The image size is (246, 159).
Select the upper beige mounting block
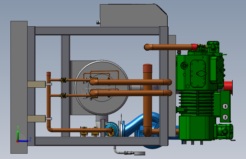click(36, 84)
